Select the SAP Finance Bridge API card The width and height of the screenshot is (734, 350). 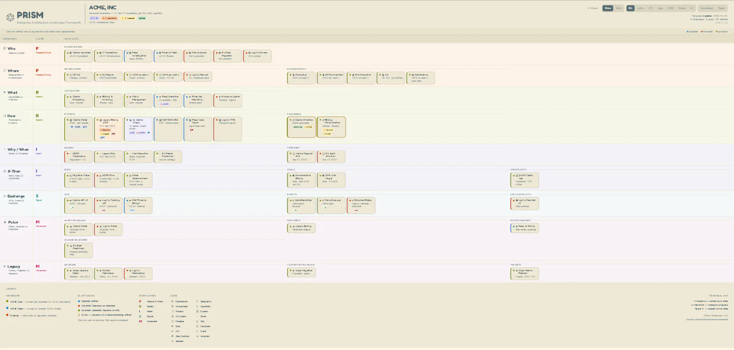138,206
